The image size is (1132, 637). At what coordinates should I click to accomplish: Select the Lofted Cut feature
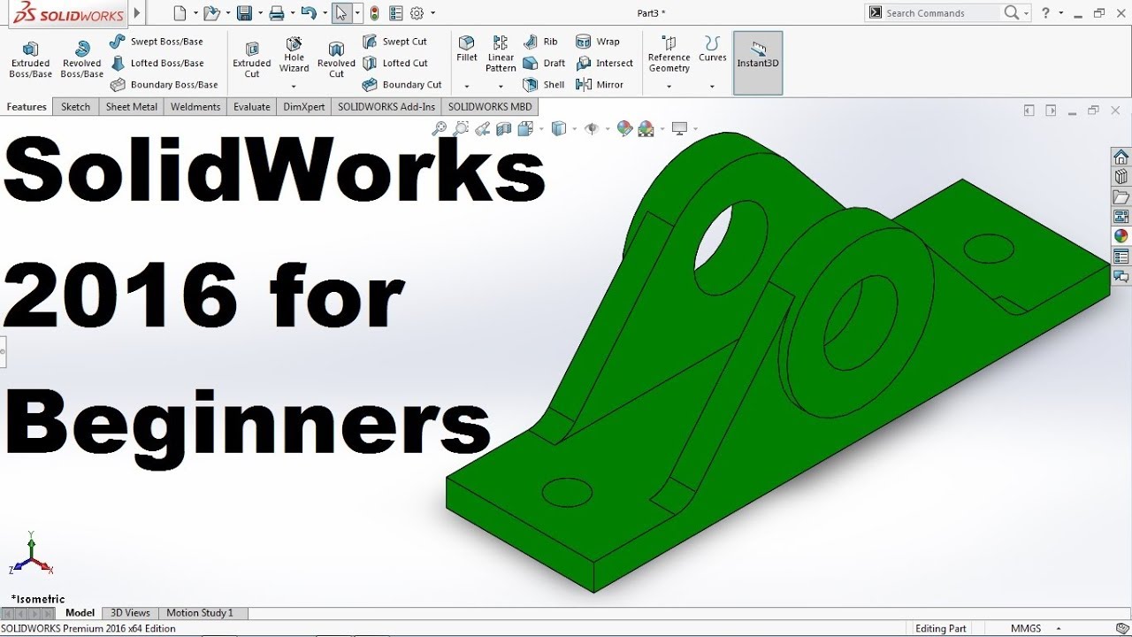[x=395, y=64]
